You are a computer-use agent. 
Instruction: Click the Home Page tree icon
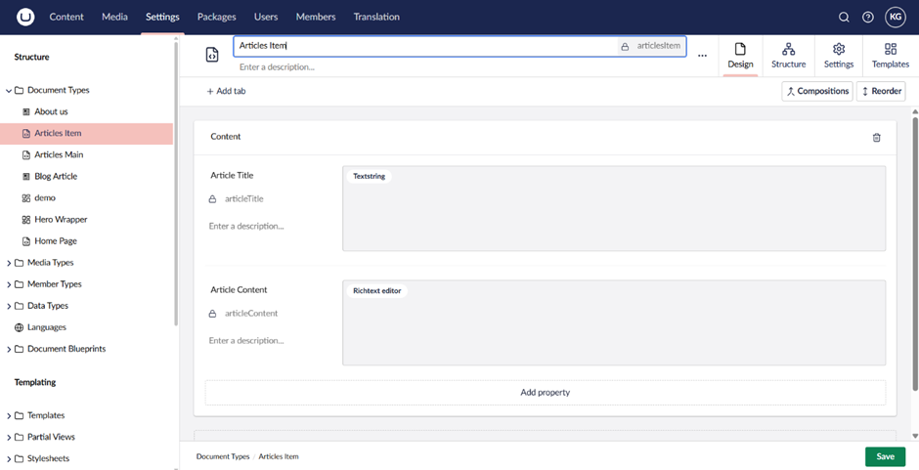(25, 241)
